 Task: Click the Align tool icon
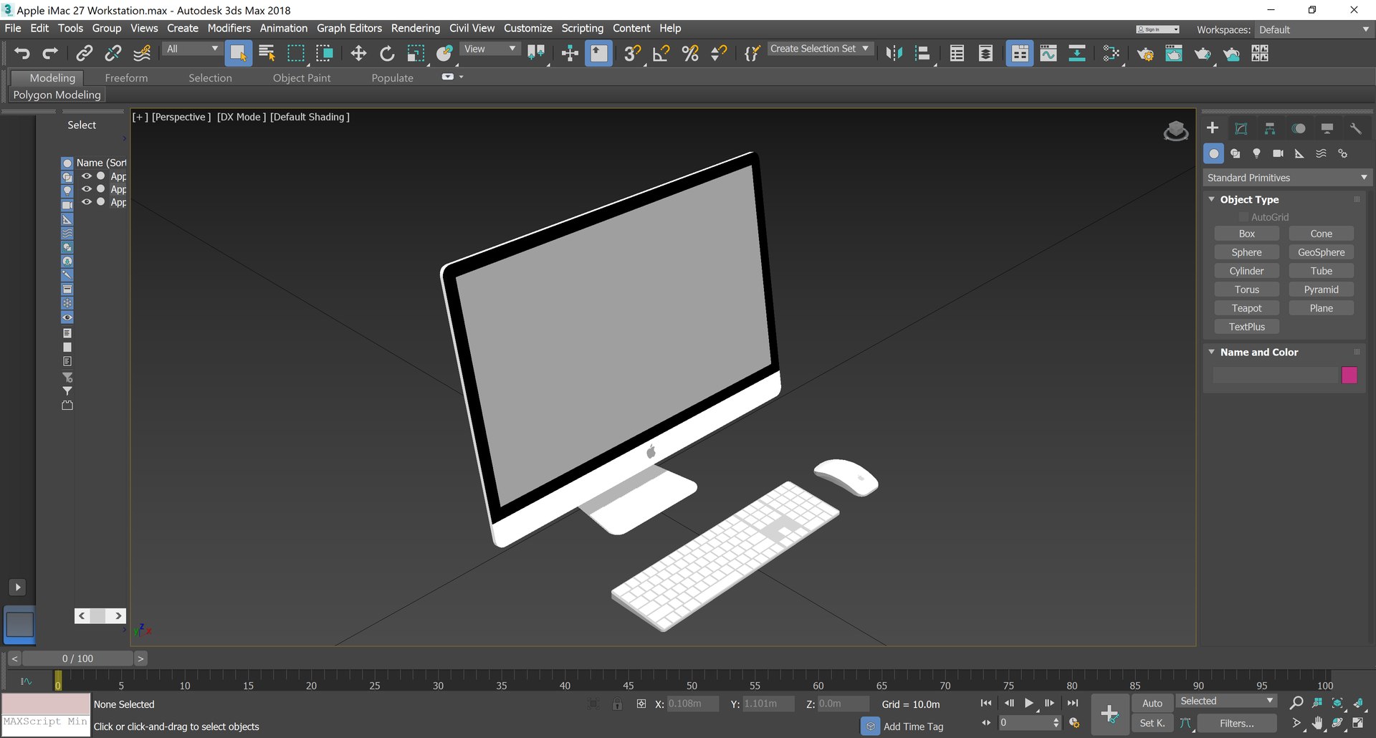pyautogui.click(x=923, y=53)
